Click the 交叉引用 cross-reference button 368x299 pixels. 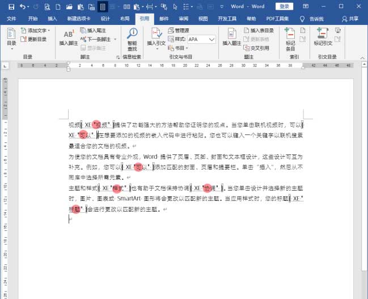click(259, 48)
